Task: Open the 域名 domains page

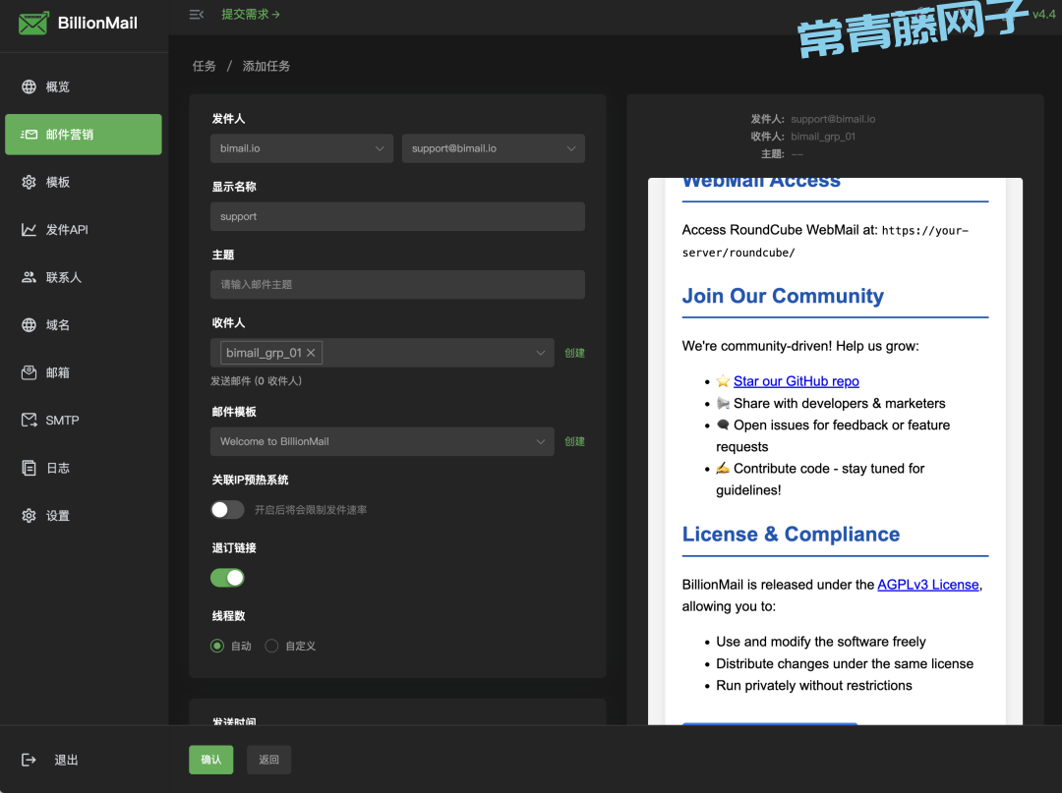Action: [84, 325]
